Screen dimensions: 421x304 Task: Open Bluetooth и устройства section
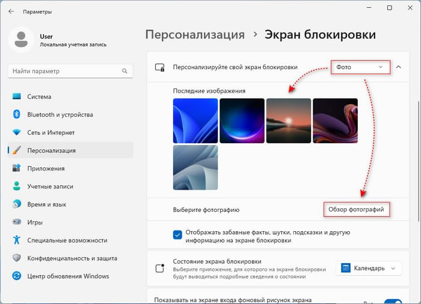pyautogui.click(x=70, y=114)
